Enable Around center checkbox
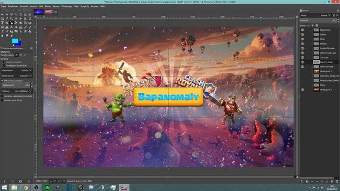Screen dimensions: 340x191 point(2,100)
